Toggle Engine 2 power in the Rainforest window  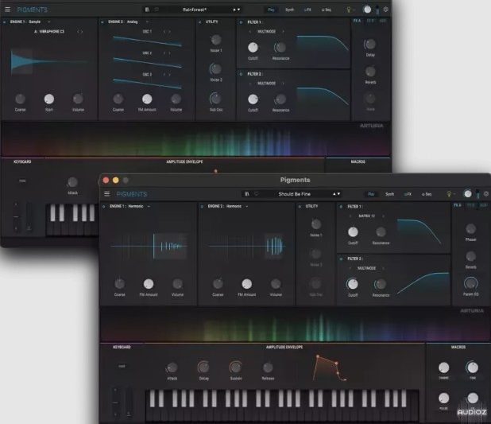(102, 22)
